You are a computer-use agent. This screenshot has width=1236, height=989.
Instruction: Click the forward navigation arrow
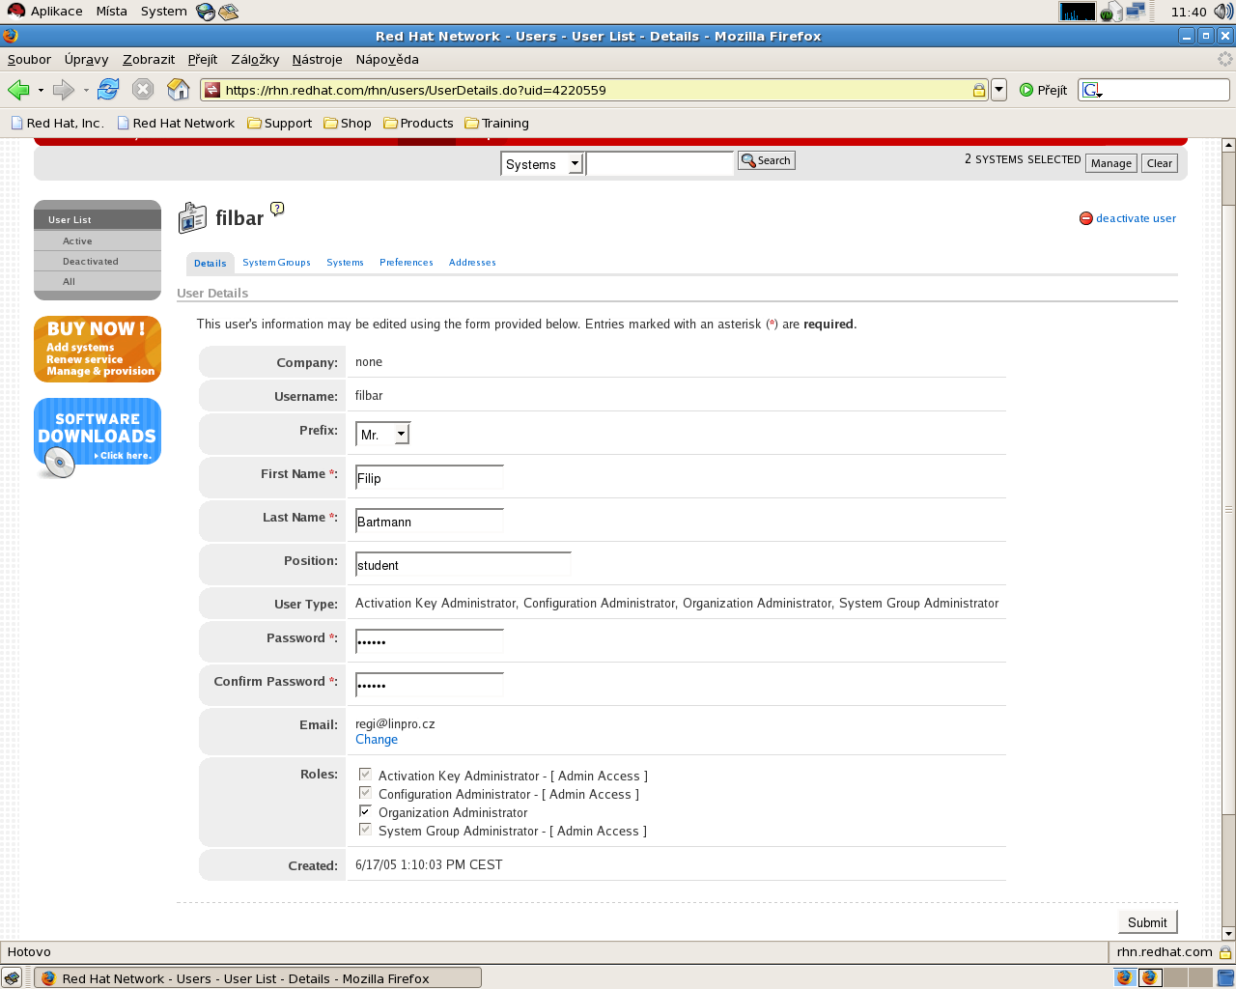tap(64, 90)
